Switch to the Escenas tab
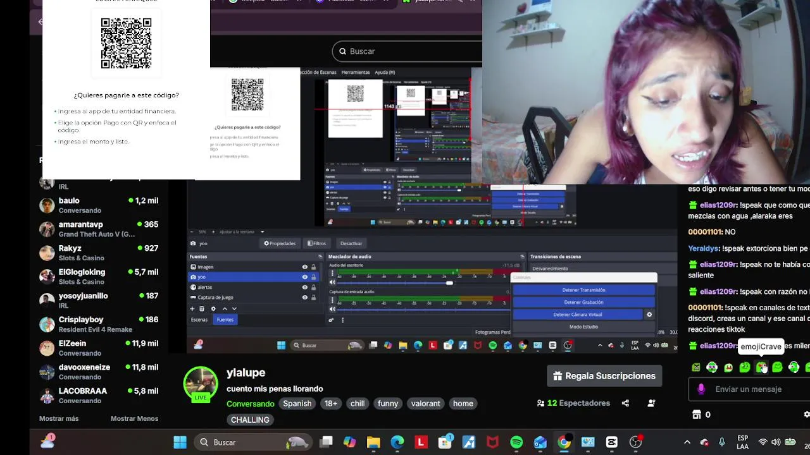 coord(199,320)
